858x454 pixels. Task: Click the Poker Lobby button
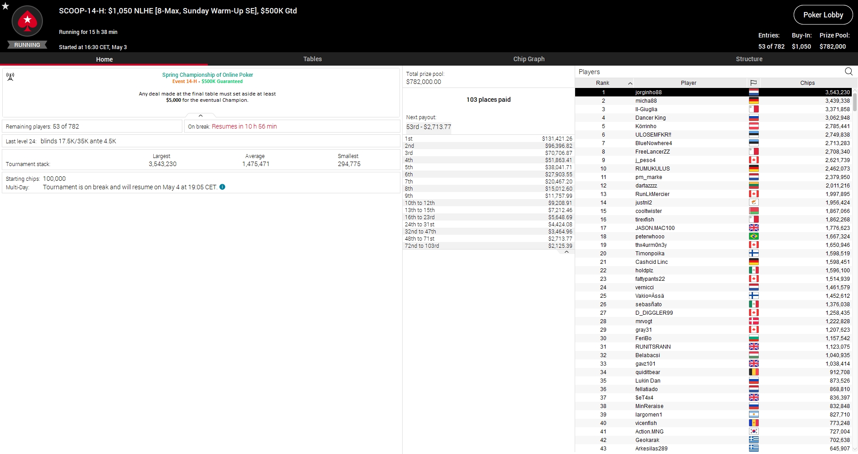coord(823,15)
